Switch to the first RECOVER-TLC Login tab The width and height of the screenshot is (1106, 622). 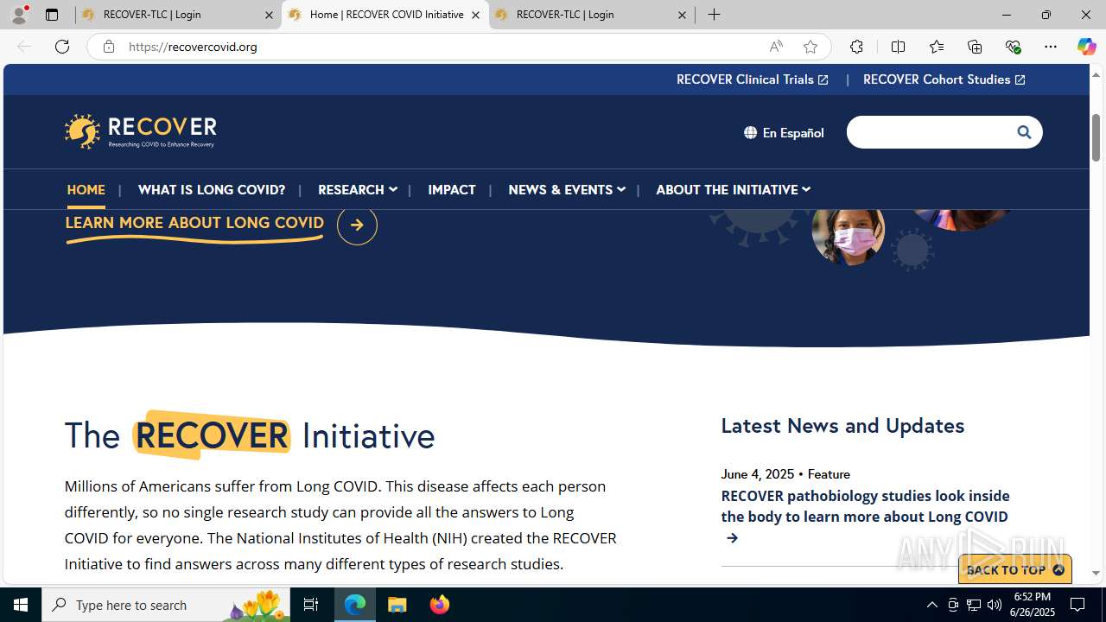tap(177, 15)
